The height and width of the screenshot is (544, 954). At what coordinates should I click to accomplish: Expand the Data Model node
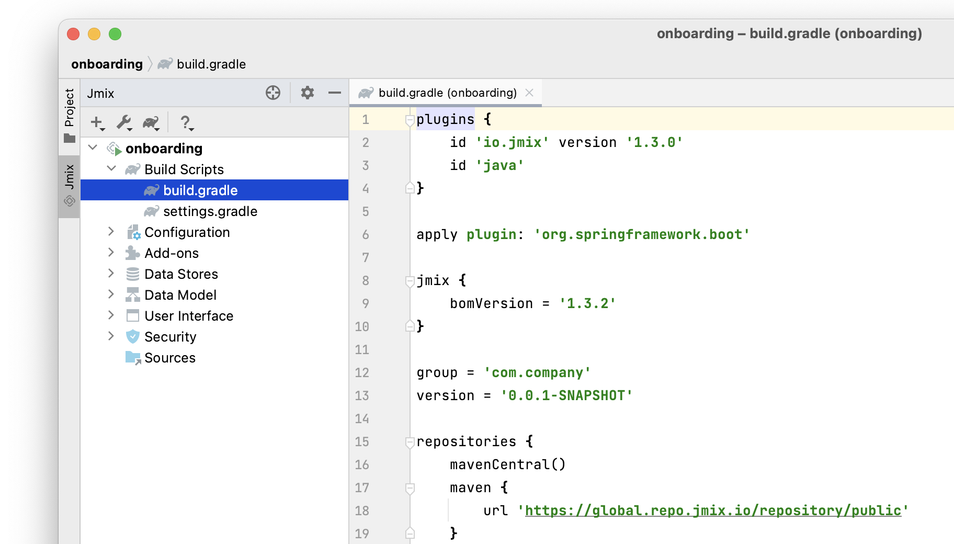pos(111,294)
